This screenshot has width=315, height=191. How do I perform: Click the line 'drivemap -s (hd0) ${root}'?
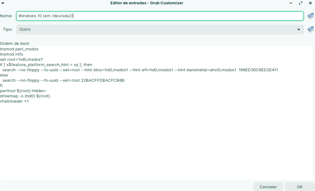click(x=25, y=96)
